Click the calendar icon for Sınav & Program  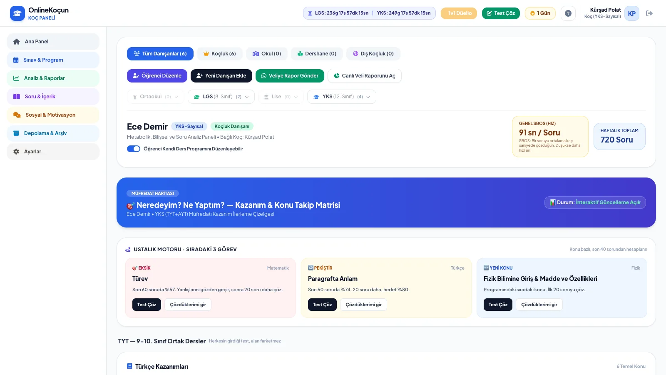(16, 60)
